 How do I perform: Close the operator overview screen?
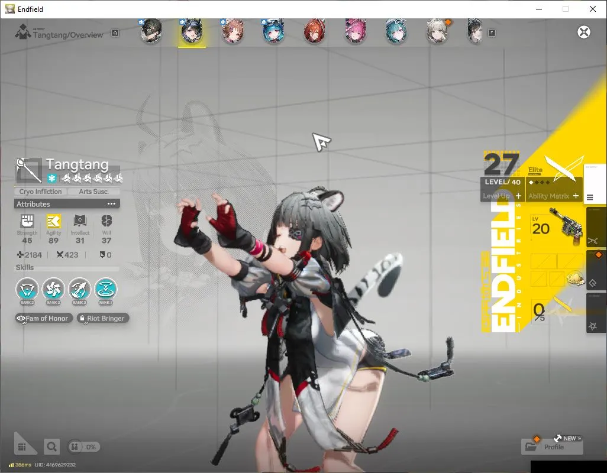(x=584, y=32)
